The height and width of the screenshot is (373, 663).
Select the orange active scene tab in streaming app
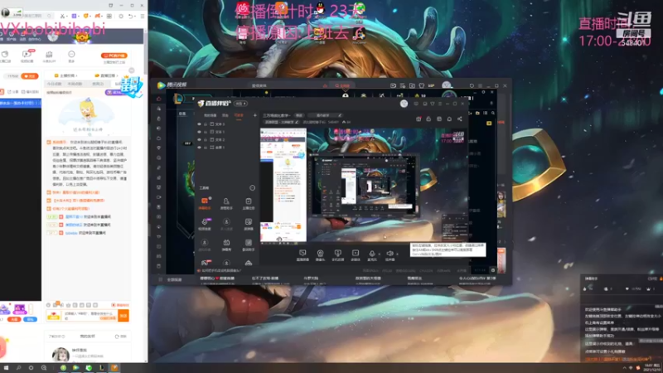239,115
